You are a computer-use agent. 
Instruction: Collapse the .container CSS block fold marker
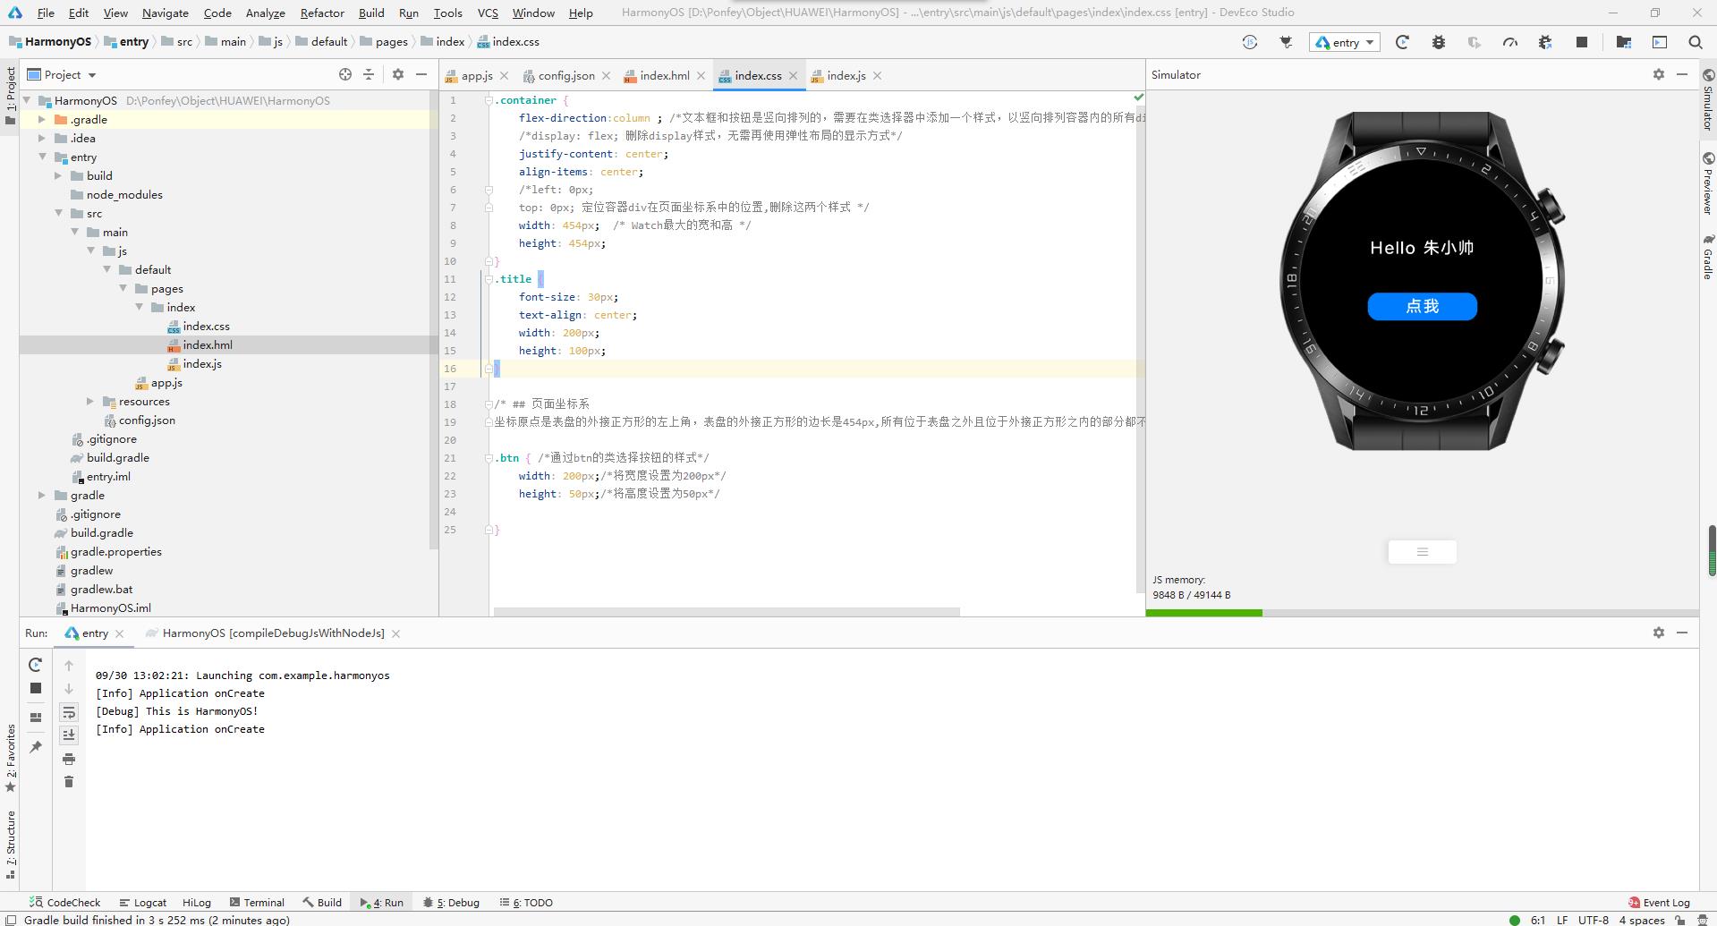click(489, 100)
